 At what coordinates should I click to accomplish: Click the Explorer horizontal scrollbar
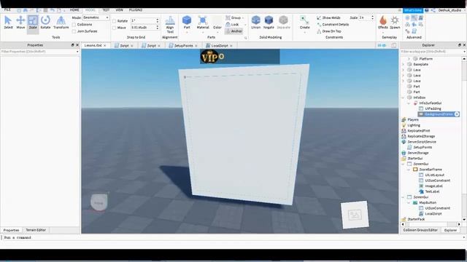pos(431,224)
